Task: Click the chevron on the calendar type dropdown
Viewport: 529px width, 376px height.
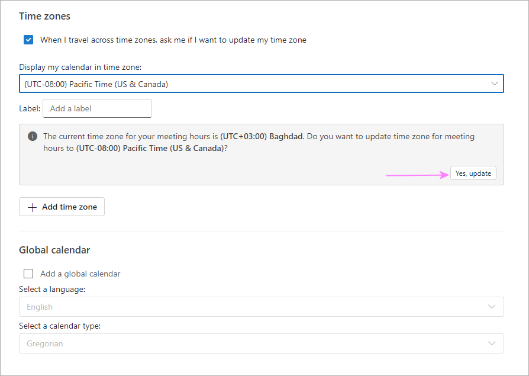Action: click(x=492, y=343)
